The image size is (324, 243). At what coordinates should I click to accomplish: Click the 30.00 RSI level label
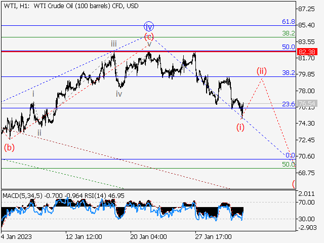tap(307, 219)
